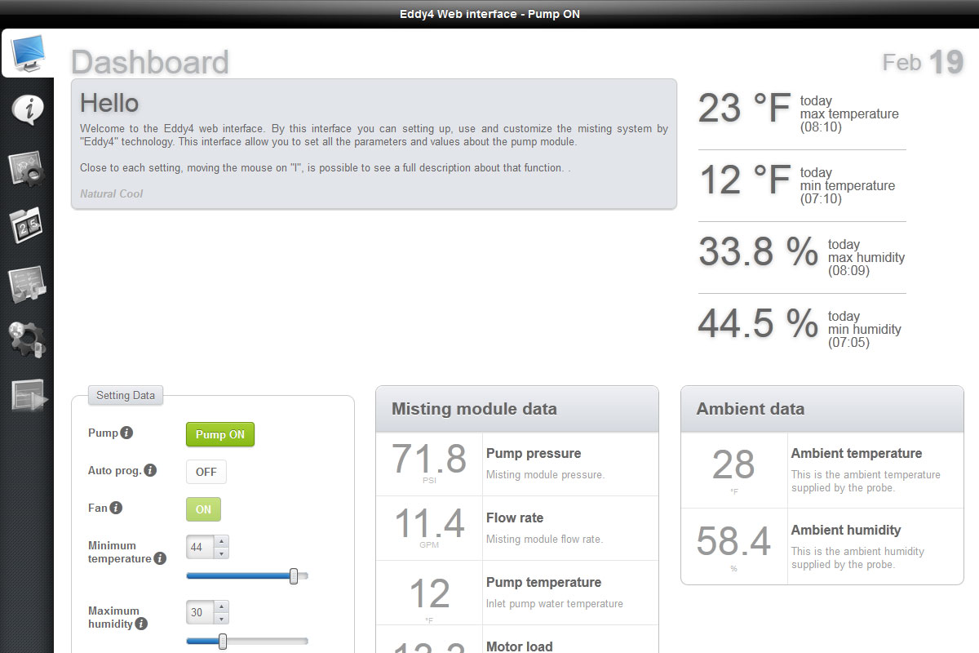
Task: Open the Dashboard monitor icon in the sidebar
Action: tap(28, 54)
